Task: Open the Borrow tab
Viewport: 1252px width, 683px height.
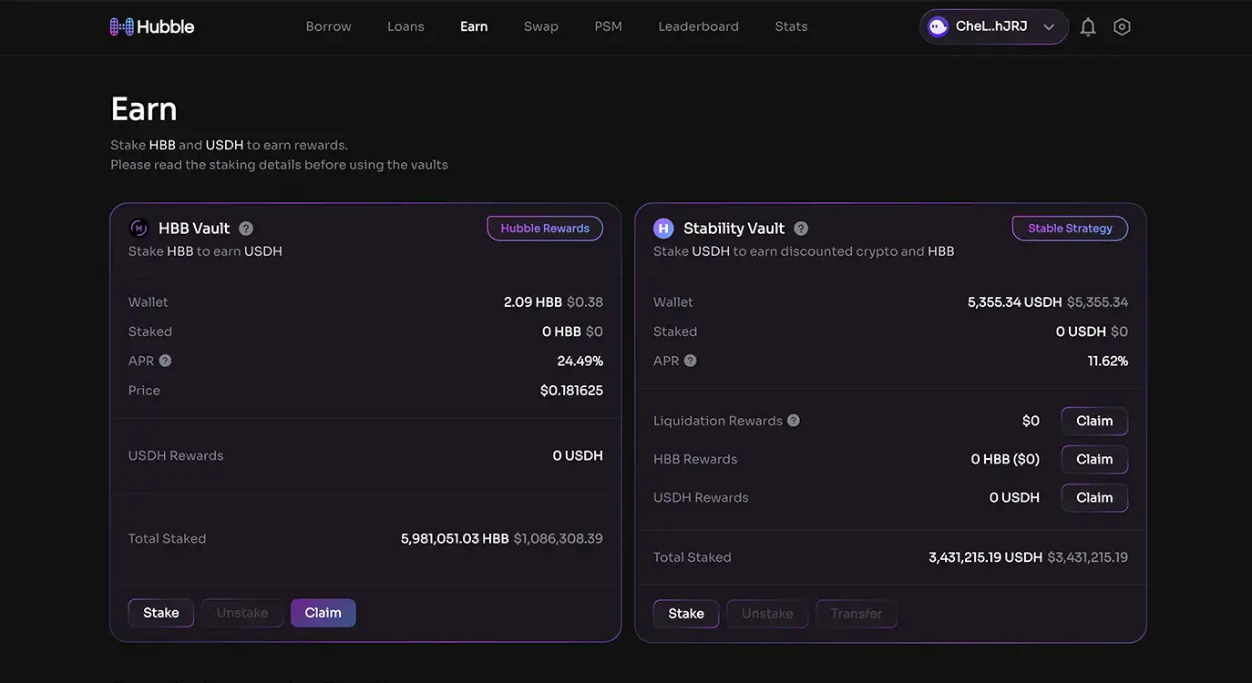Action: click(x=328, y=26)
